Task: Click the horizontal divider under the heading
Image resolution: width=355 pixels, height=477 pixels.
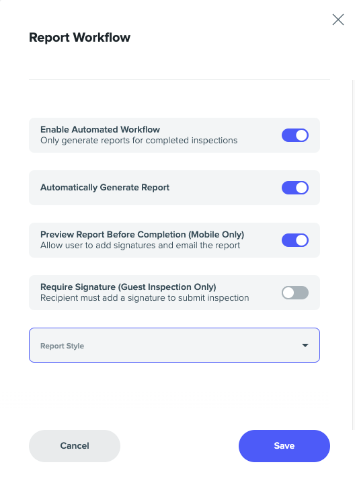Action: (x=180, y=79)
